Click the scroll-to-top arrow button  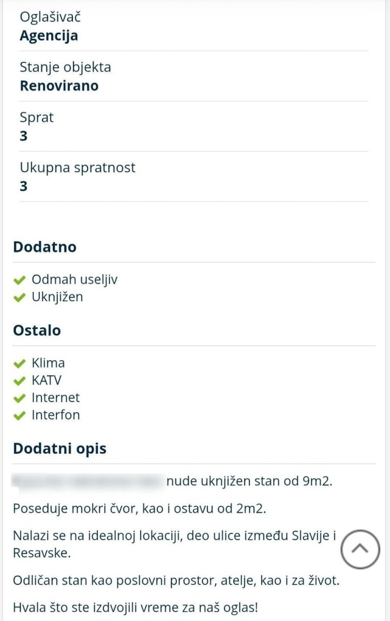[361, 549]
